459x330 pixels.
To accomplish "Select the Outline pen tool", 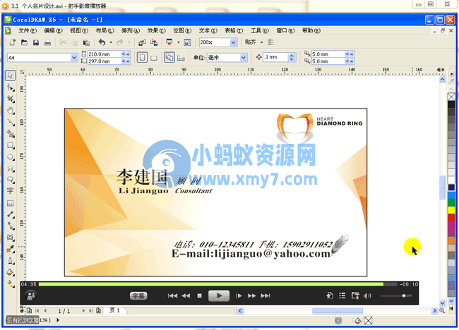I will [11, 261].
